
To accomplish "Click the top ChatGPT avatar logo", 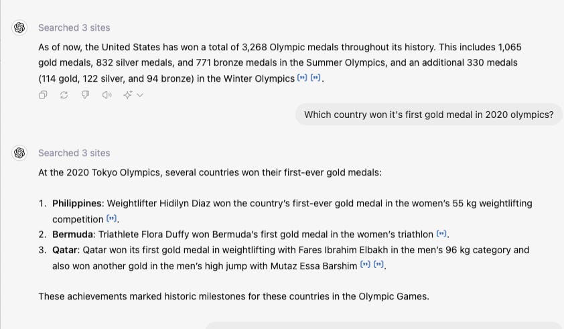I will click(19, 27).
